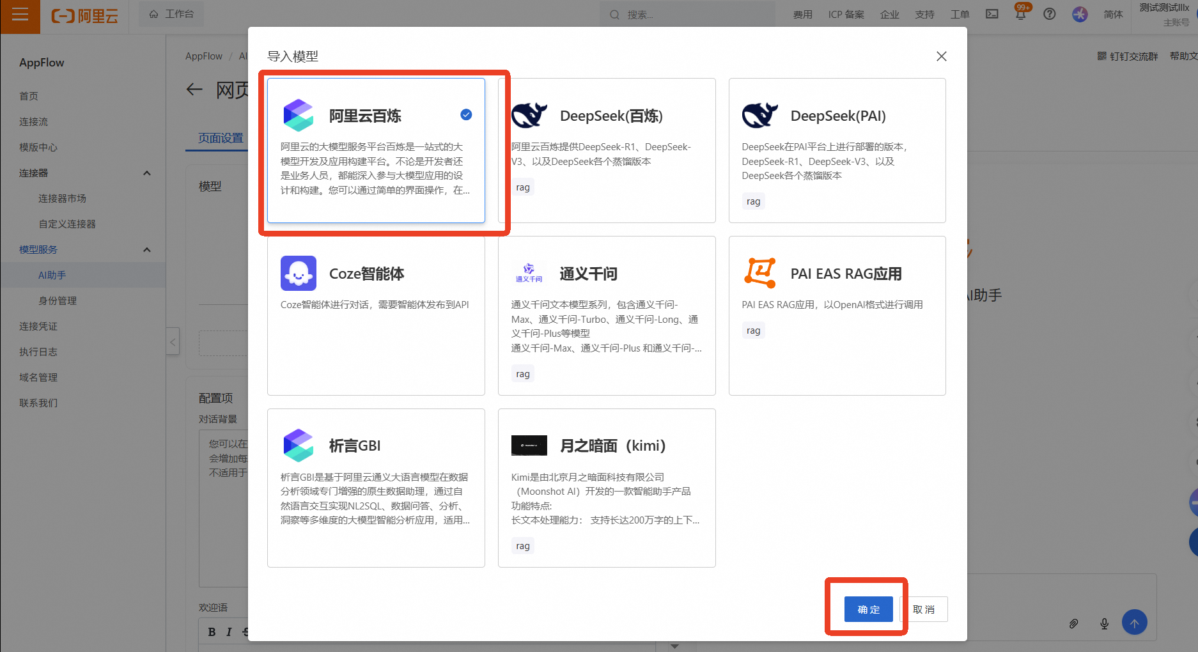Open the 工作台 button in the header

click(171, 14)
